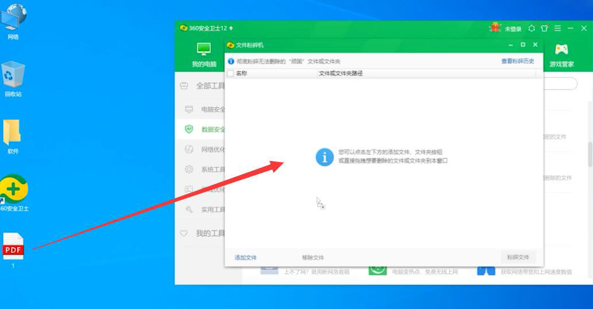The image size is (593, 309).
Task: Open the 网络 desktop icon
Action: 13,21
